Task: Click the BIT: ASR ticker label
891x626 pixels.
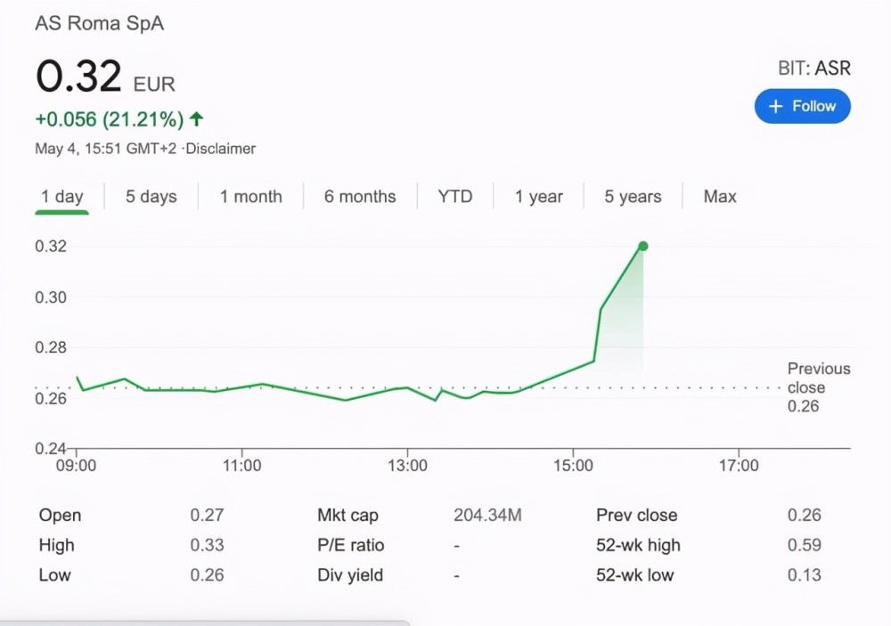Action: point(814,69)
